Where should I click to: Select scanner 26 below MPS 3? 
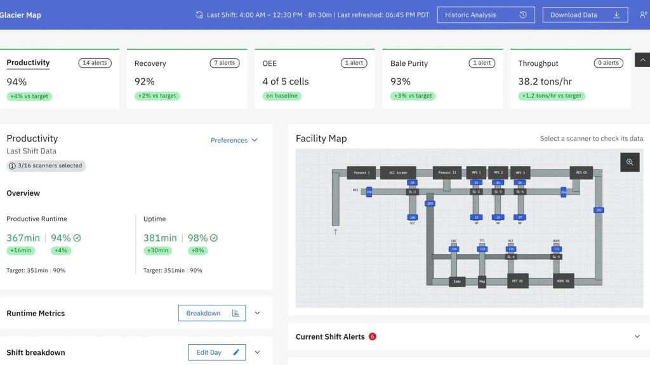point(520,182)
